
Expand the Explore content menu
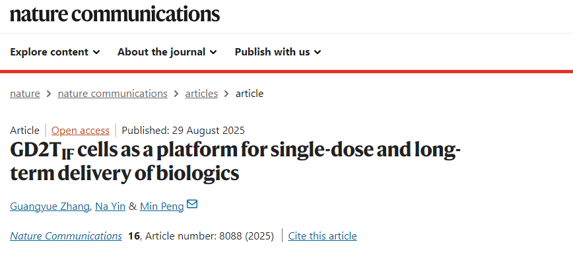(x=55, y=52)
